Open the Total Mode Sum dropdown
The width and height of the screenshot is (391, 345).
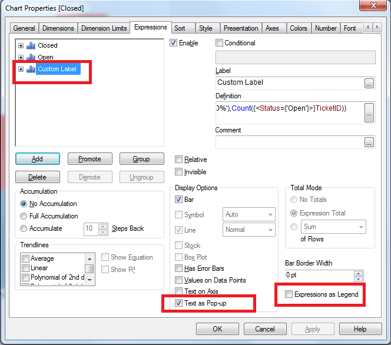[333, 227]
